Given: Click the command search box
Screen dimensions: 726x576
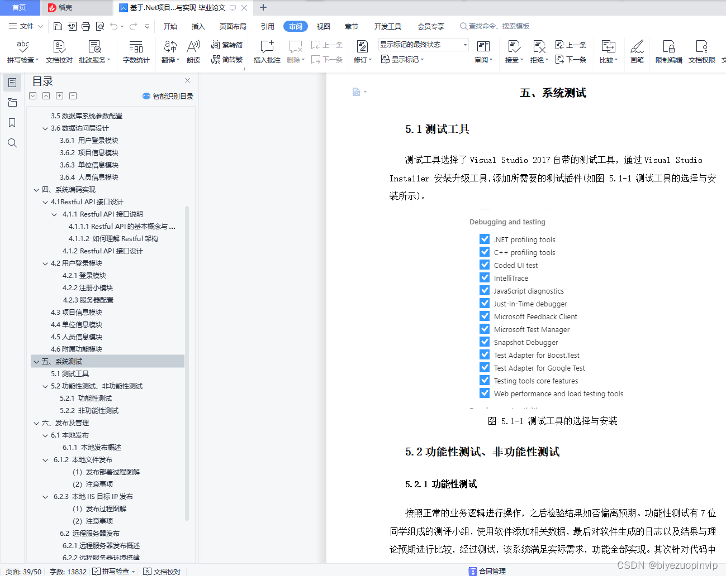Looking at the screenshot, I should [x=495, y=26].
